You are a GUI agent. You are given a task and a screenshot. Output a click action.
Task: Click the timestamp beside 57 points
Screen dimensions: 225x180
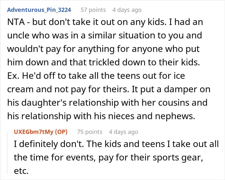[127, 10]
